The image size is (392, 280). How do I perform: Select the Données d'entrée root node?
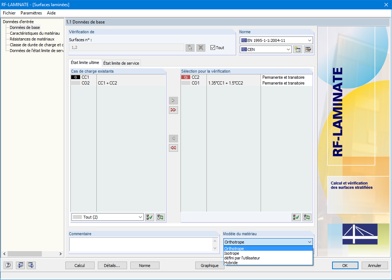click(x=18, y=22)
